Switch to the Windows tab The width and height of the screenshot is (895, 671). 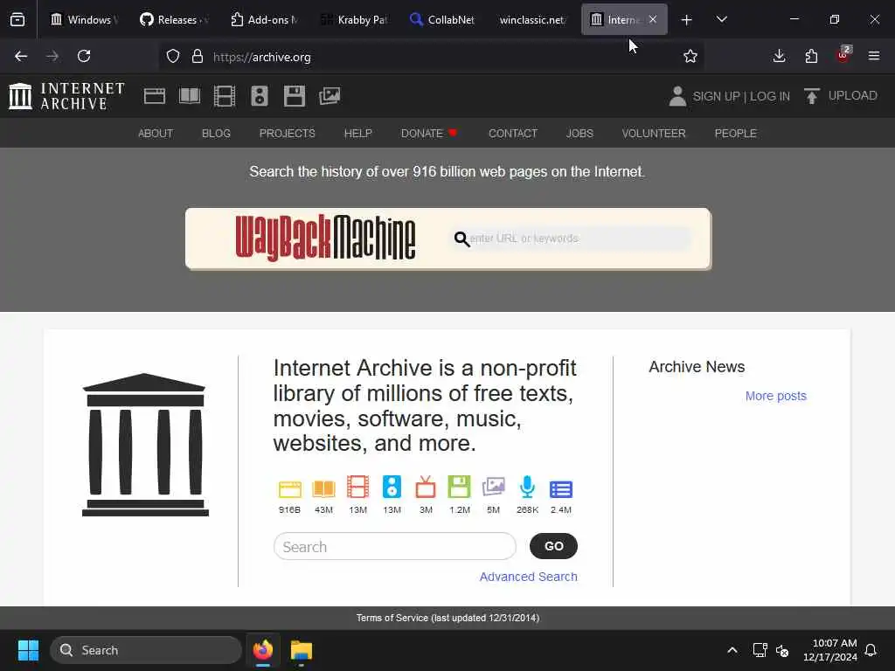pos(85,20)
